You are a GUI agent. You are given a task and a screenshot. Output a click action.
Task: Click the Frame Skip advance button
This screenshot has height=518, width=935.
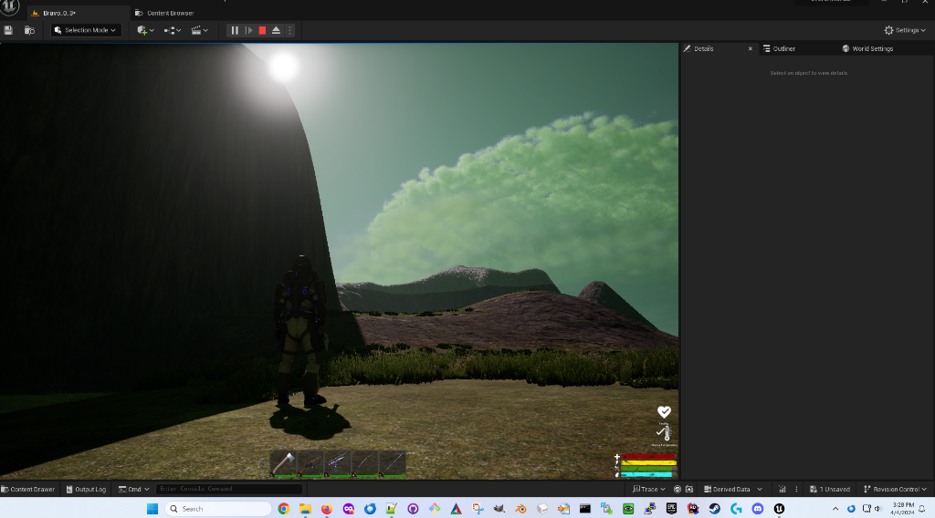(248, 30)
